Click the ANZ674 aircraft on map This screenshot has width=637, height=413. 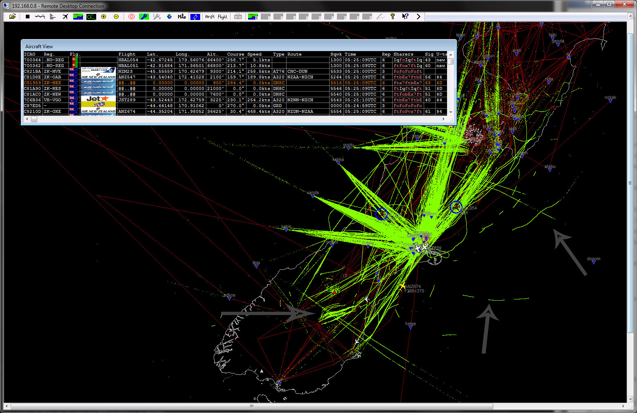(x=402, y=286)
